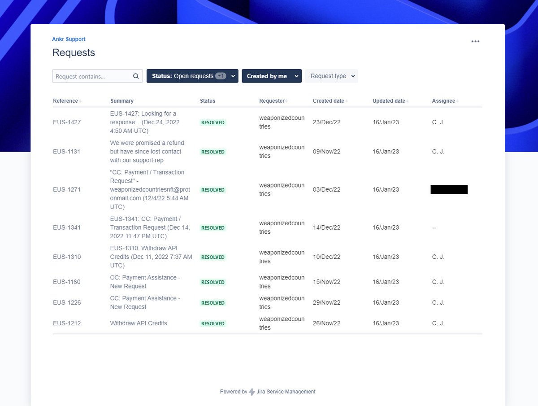538x406 pixels.
Task: Click created date 23/Dec/22
Action: click(x=326, y=122)
